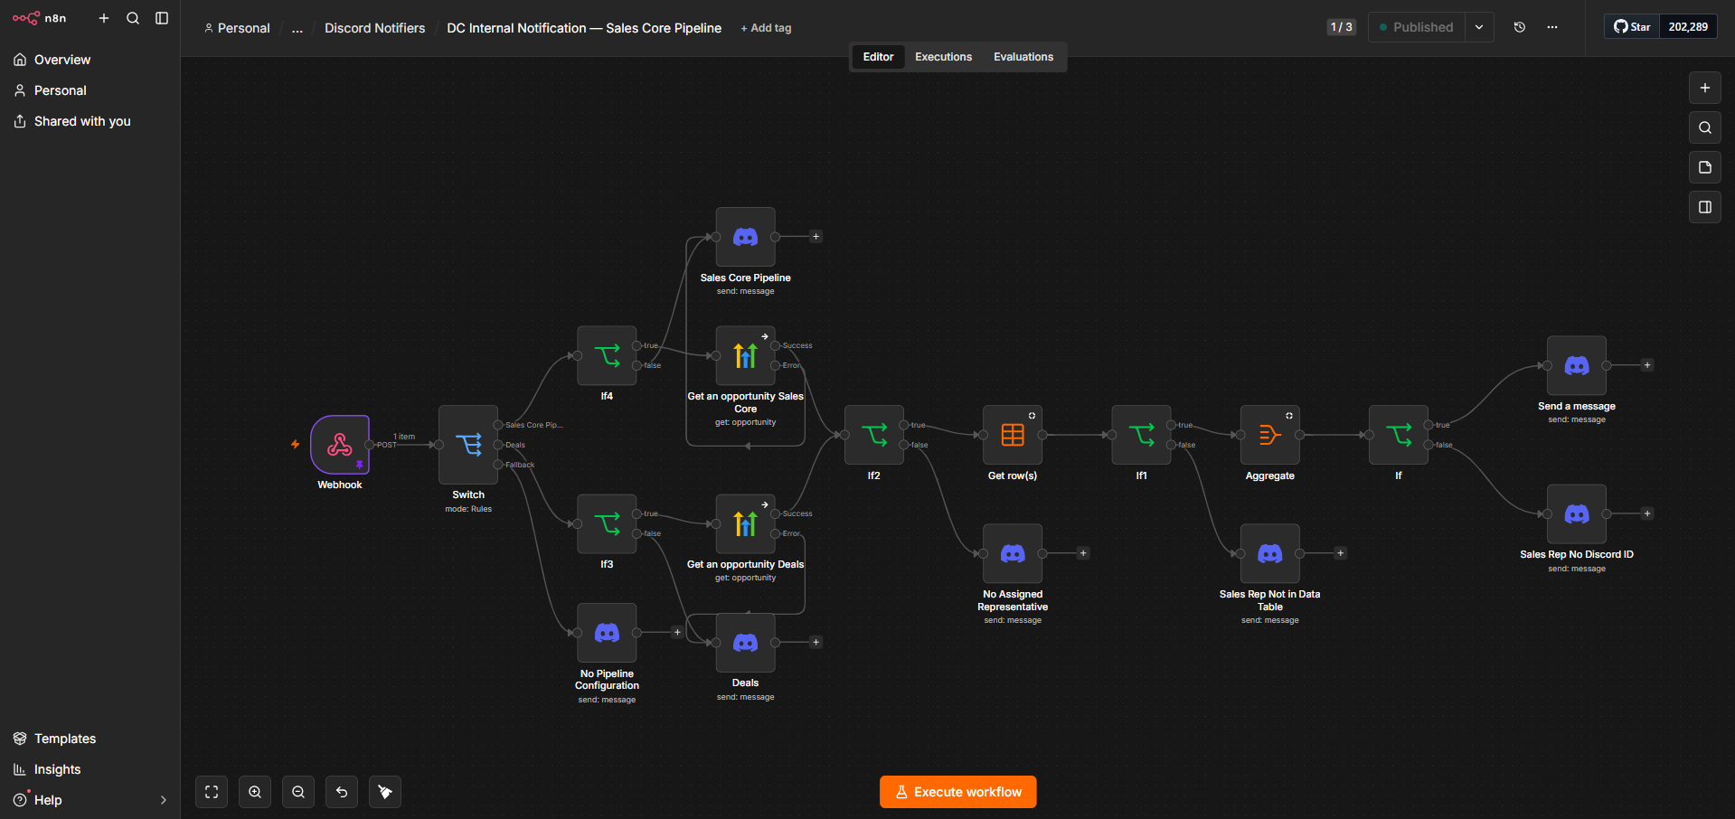Click plus connector after Sales Rep Not in Data Table
1735x819 pixels.
pyautogui.click(x=1341, y=553)
